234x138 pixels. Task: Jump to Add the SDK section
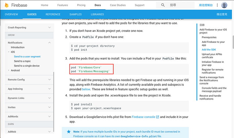pyautogui.click(x=209, y=49)
